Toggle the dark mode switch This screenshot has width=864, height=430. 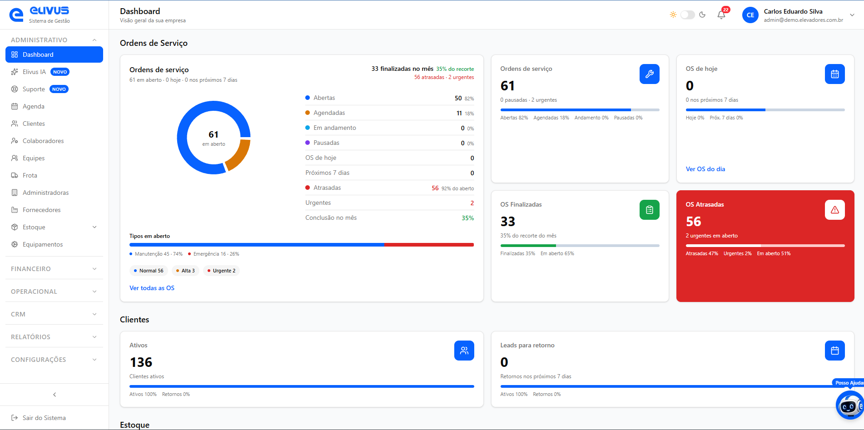point(687,15)
